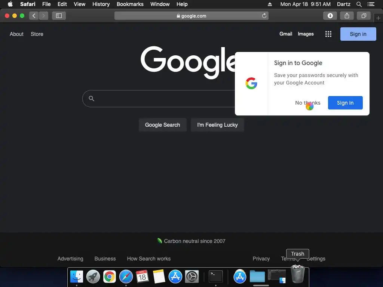
Task: Click the Google G logo in popup
Action: (x=251, y=83)
